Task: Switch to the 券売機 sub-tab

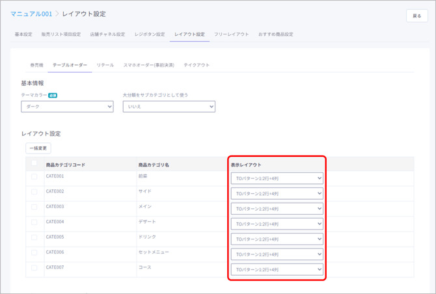Action: [x=36, y=65]
